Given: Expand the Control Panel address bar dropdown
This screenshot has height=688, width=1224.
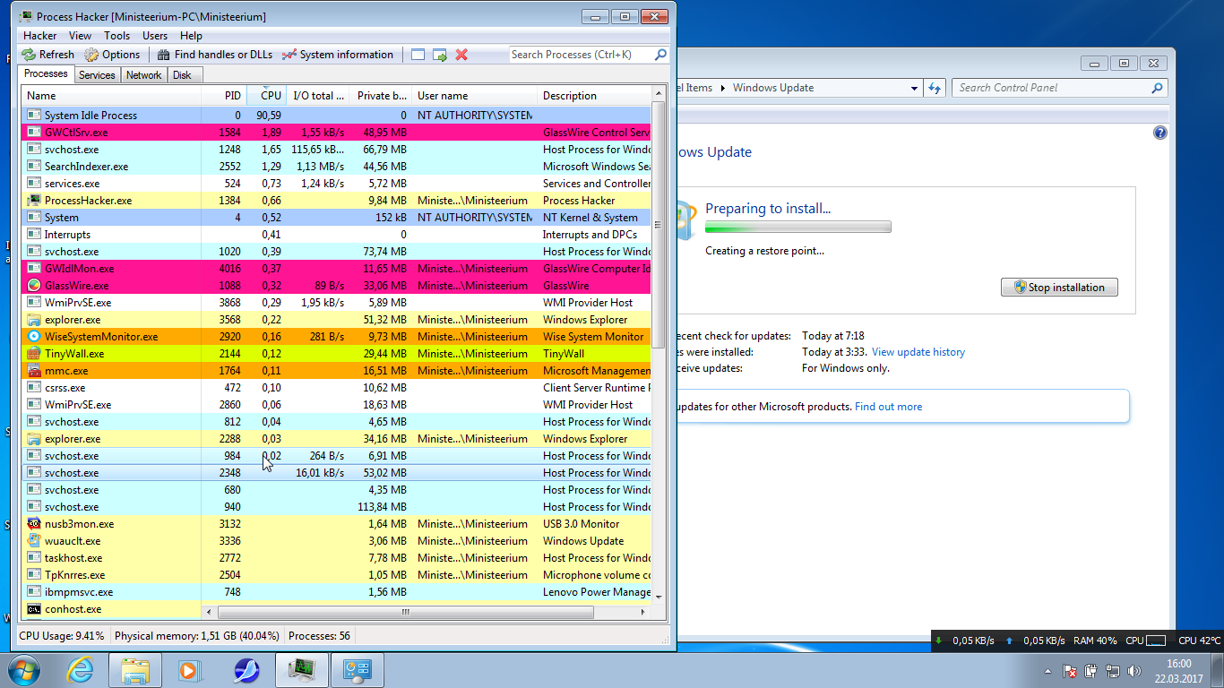Looking at the screenshot, I should [x=914, y=88].
